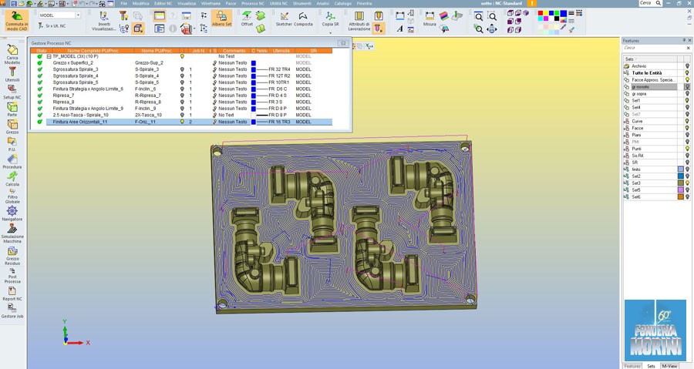Toggle visibility bulb for Punti set
The height and width of the screenshot is (369, 694).
[x=687, y=149]
